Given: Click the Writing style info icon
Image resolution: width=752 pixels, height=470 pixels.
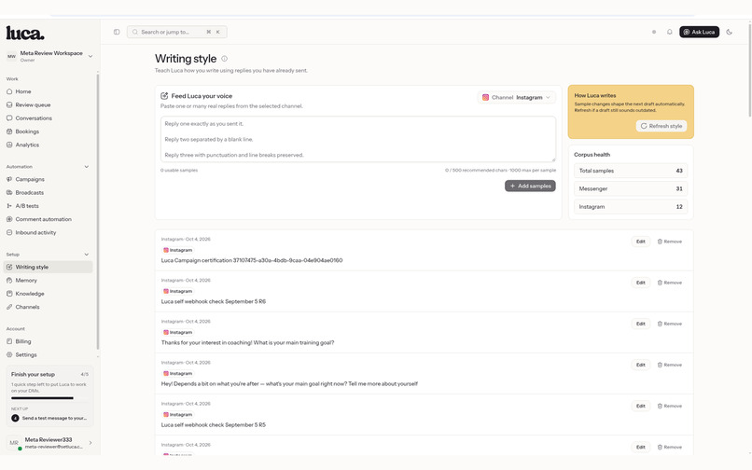Looking at the screenshot, I should [225, 59].
